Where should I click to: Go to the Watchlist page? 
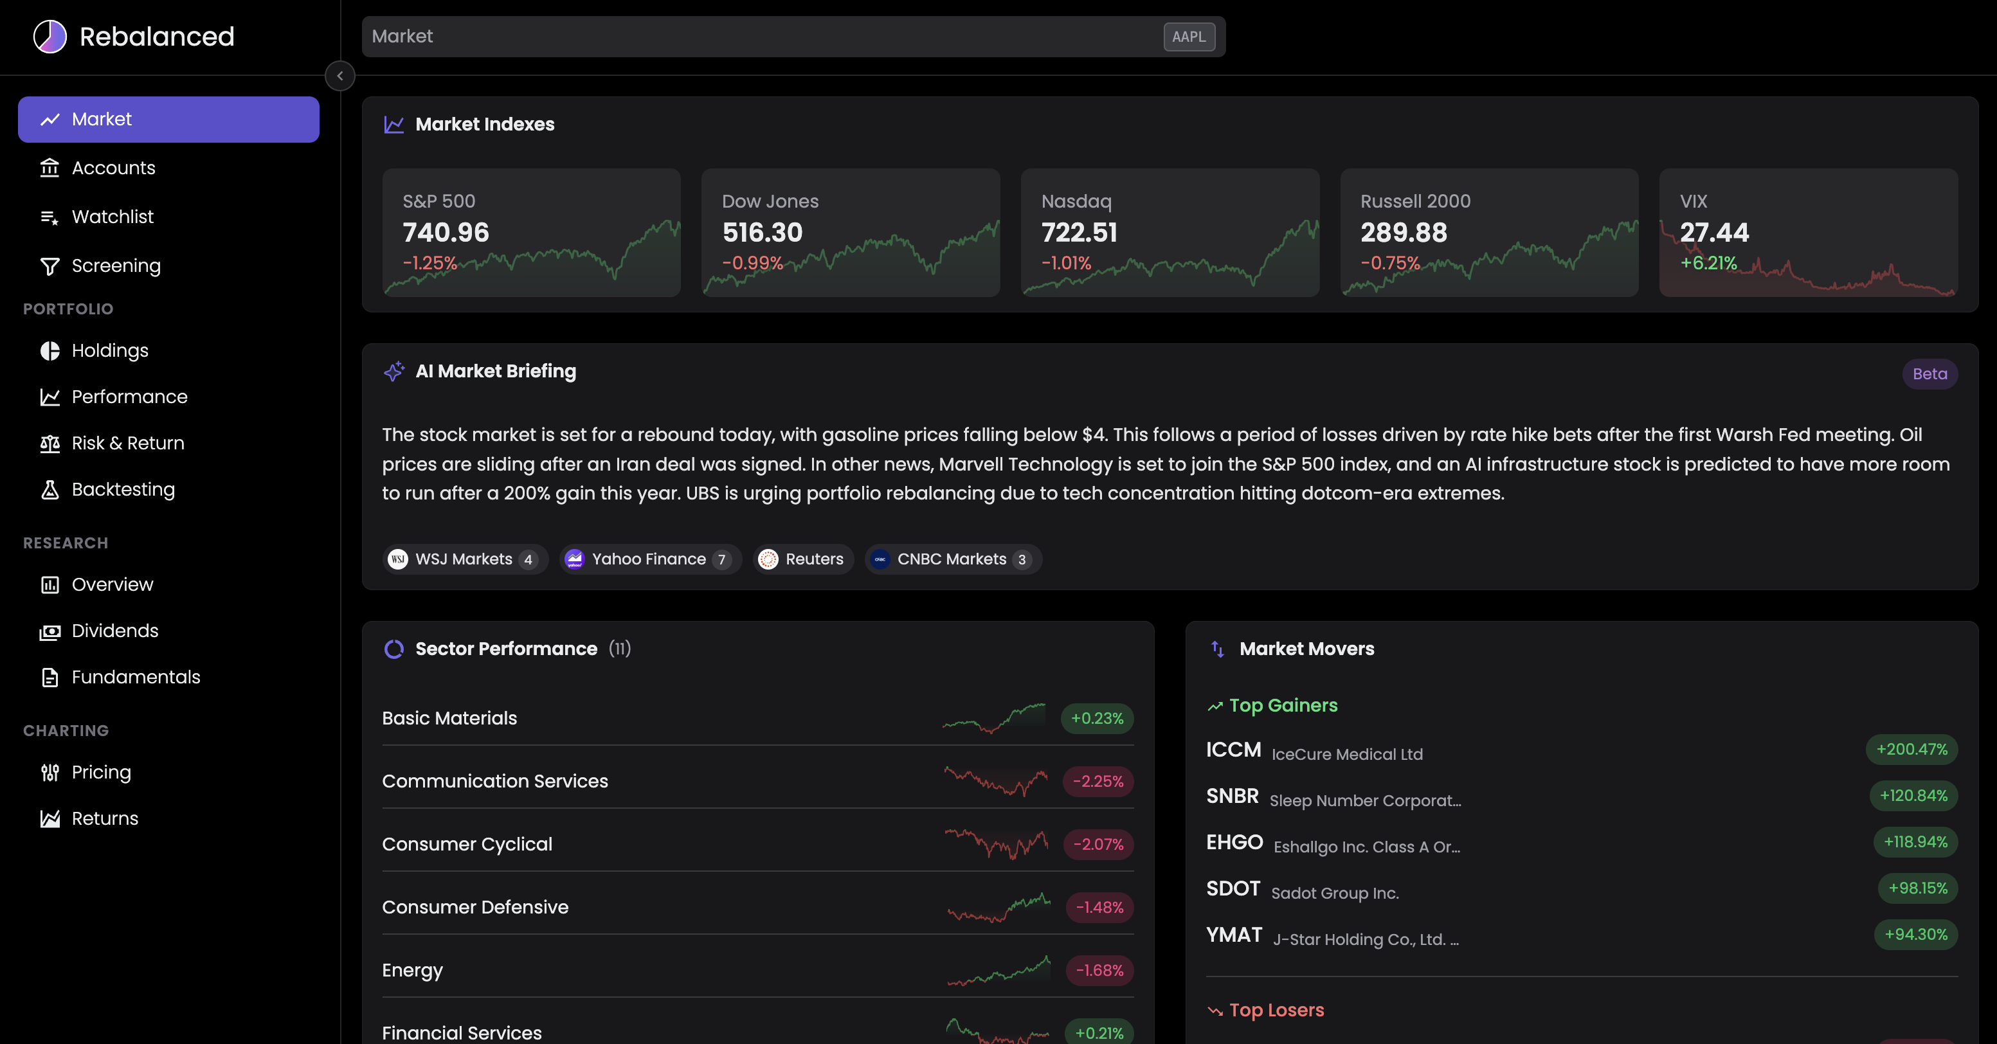(x=168, y=217)
